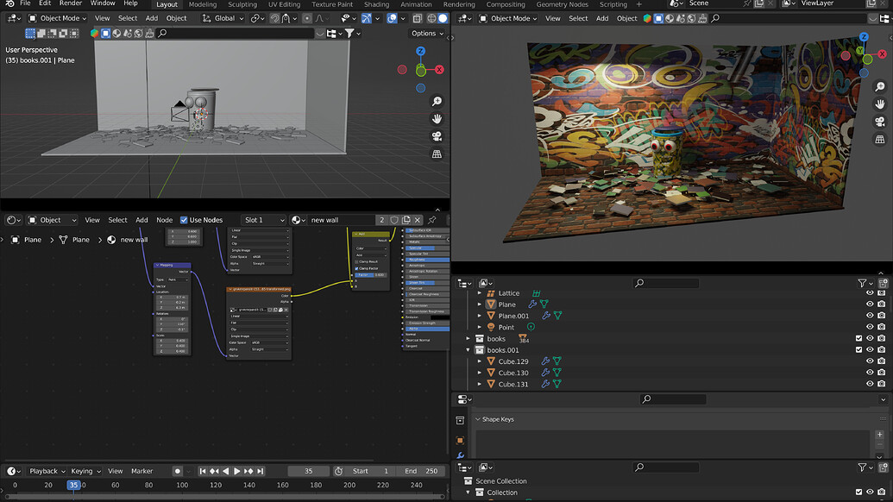The image size is (893, 502).
Task: Click new material copy icon in node editor
Action: point(406,220)
